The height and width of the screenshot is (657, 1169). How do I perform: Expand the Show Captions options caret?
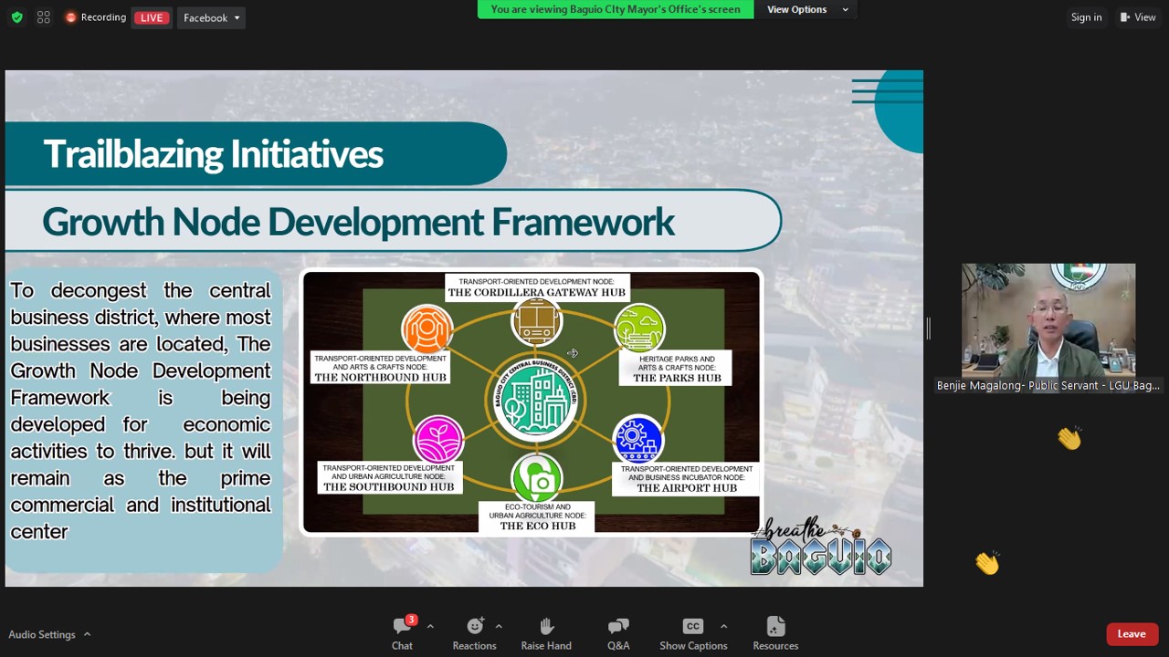pos(723,626)
